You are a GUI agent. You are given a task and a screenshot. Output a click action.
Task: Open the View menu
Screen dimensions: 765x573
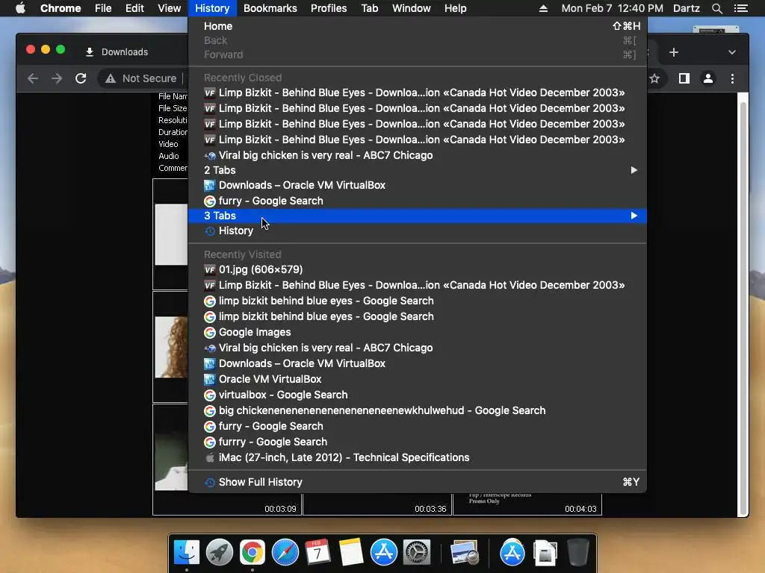tap(170, 8)
